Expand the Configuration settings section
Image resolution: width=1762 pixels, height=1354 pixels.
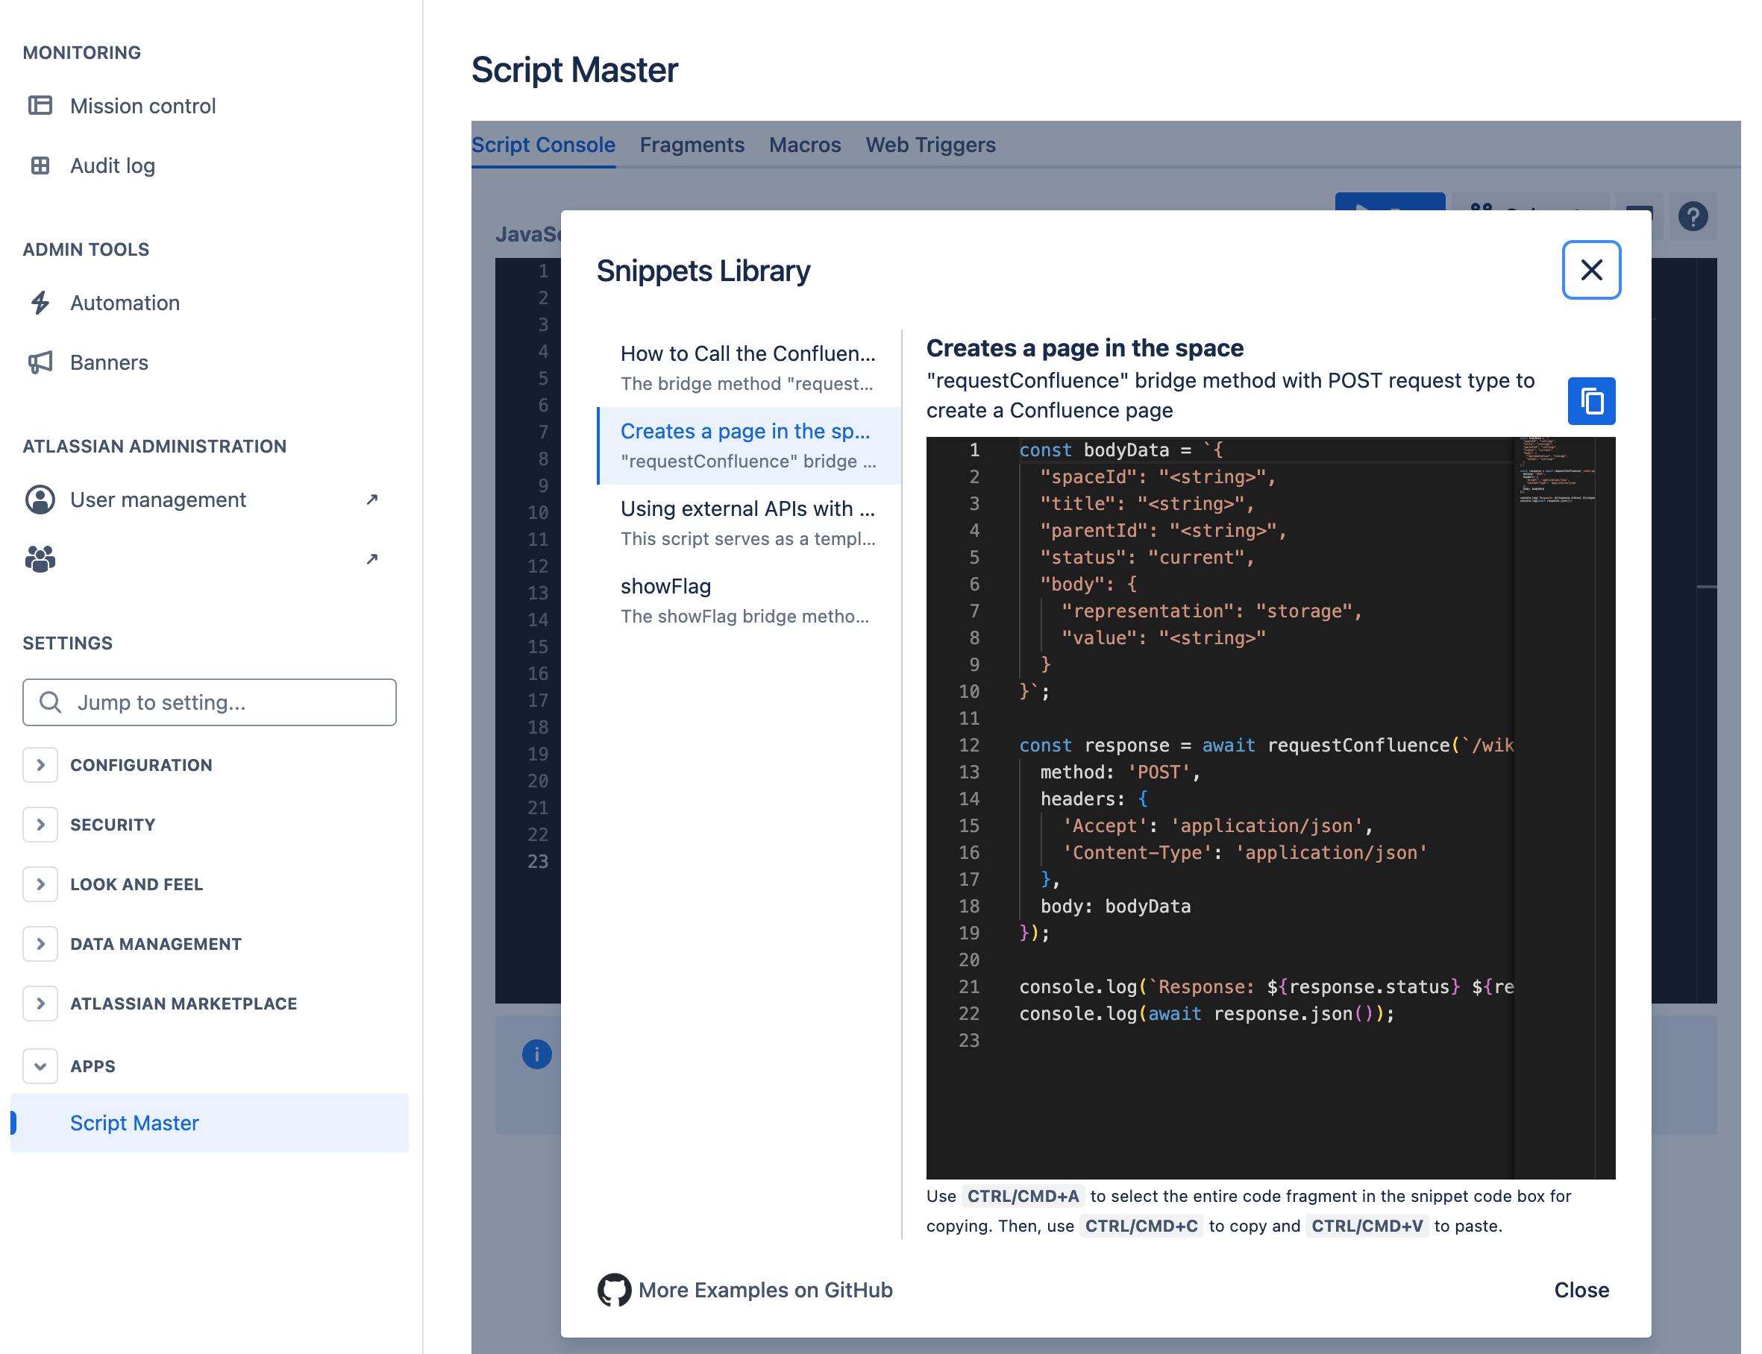(40, 765)
